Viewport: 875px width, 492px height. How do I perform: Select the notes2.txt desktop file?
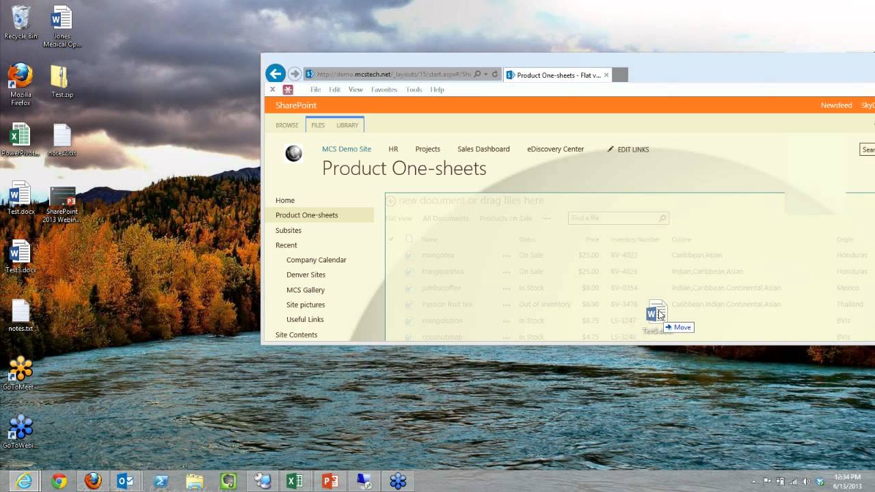(62, 140)
